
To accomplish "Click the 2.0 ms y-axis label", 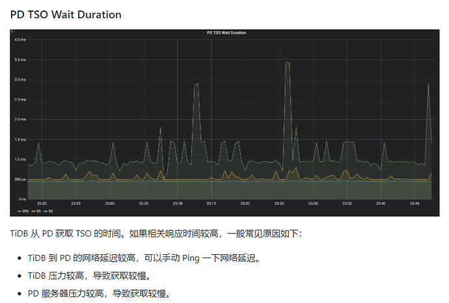I will (20, 119).
